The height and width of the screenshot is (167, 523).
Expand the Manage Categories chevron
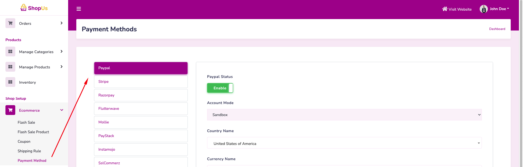tap(62, 51)
